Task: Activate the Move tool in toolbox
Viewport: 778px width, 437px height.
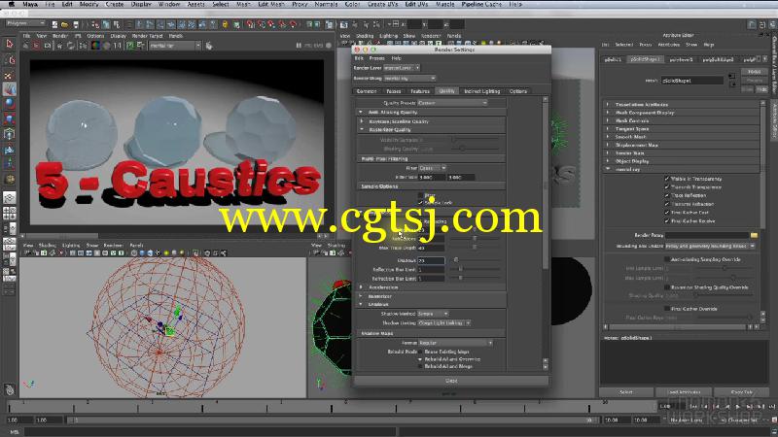Action: (x=10, y=89)
